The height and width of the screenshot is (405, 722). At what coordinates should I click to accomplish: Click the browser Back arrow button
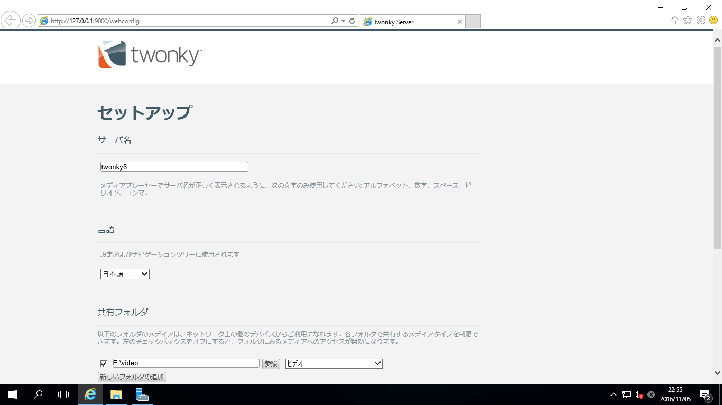pyautogui.click(x=11, y=21)
